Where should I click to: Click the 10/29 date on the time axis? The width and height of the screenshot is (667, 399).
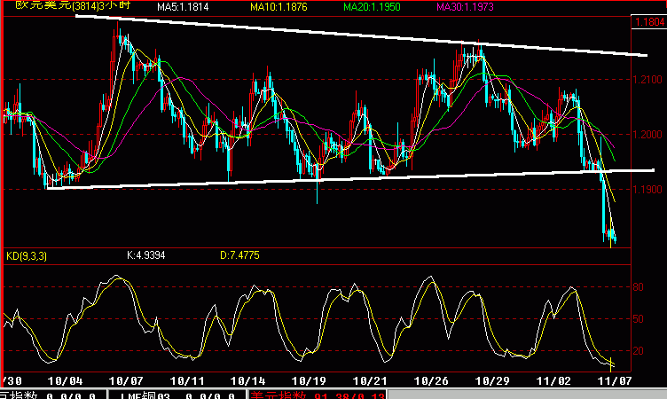(492, 380)
